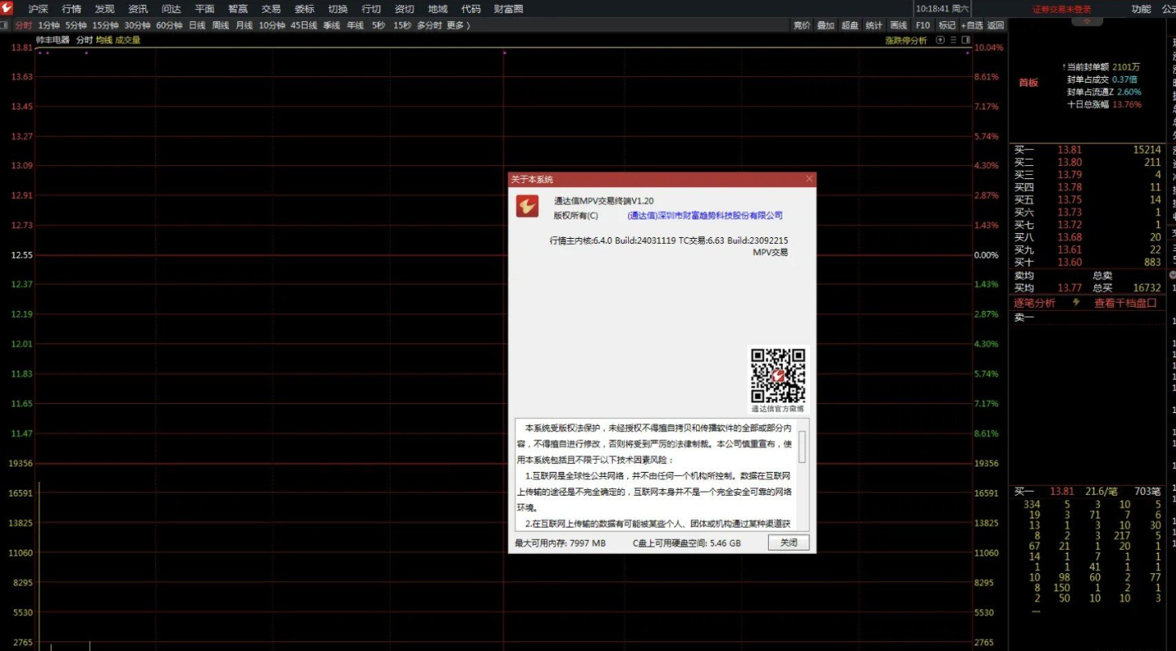Click 查看千档盘口 link
1176x651 pixels.
[1125, 303]
